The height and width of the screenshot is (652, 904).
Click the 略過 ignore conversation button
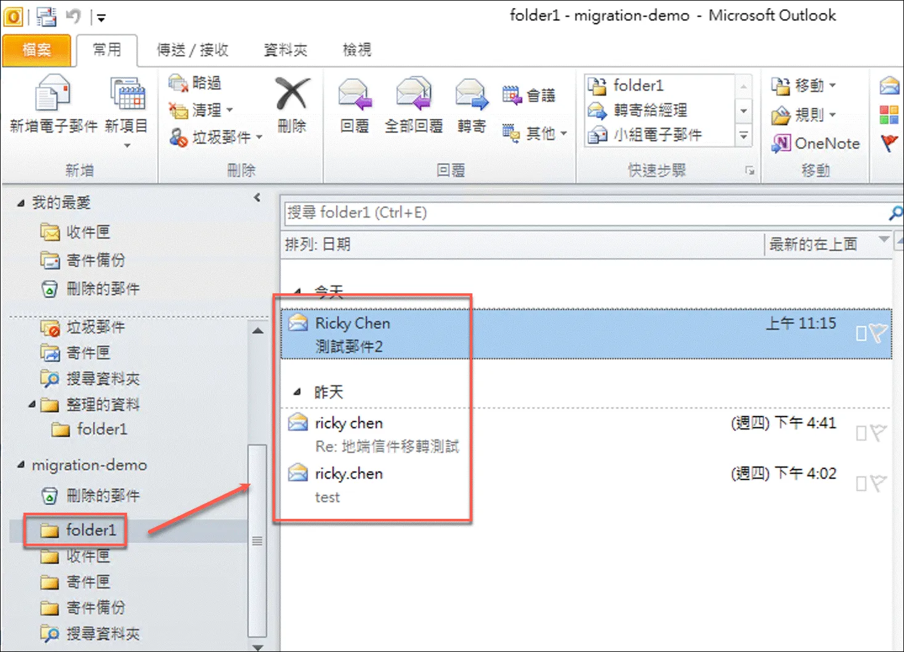pyautogui.click(x=195, y=83)
